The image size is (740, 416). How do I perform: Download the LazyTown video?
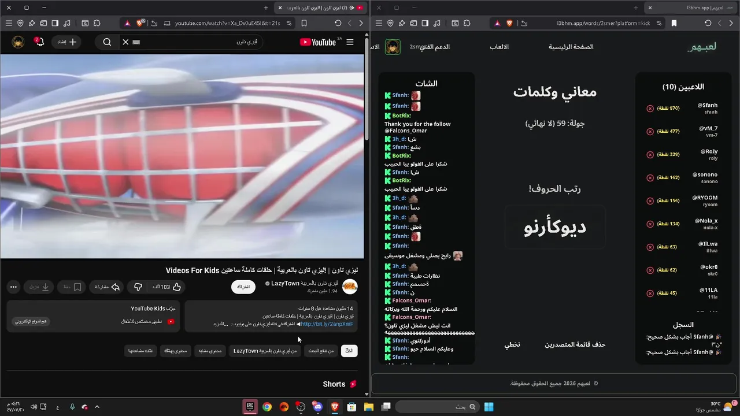tap(40, 287)
